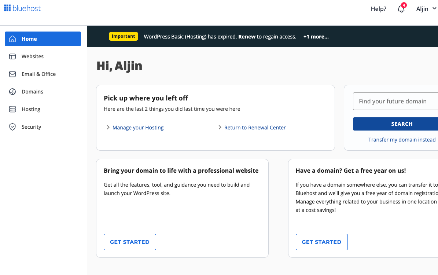Open the Security section via the shield icon
This screenshot has width=438, height=275.
(x=13, y=126)
